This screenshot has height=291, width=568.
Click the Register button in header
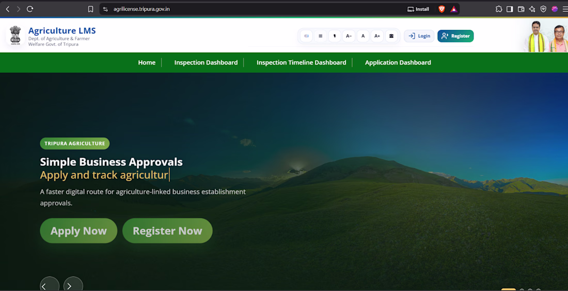[x=455, y=36]
